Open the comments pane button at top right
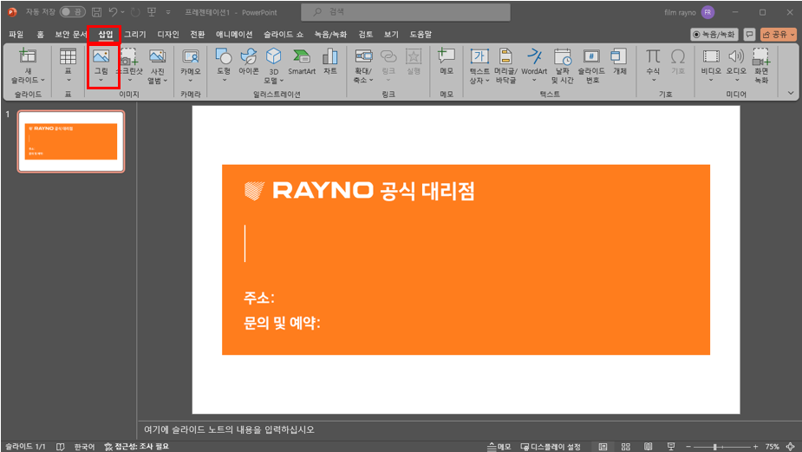The width and height of the screenshot is (802, 452). [x=749, y=35]
